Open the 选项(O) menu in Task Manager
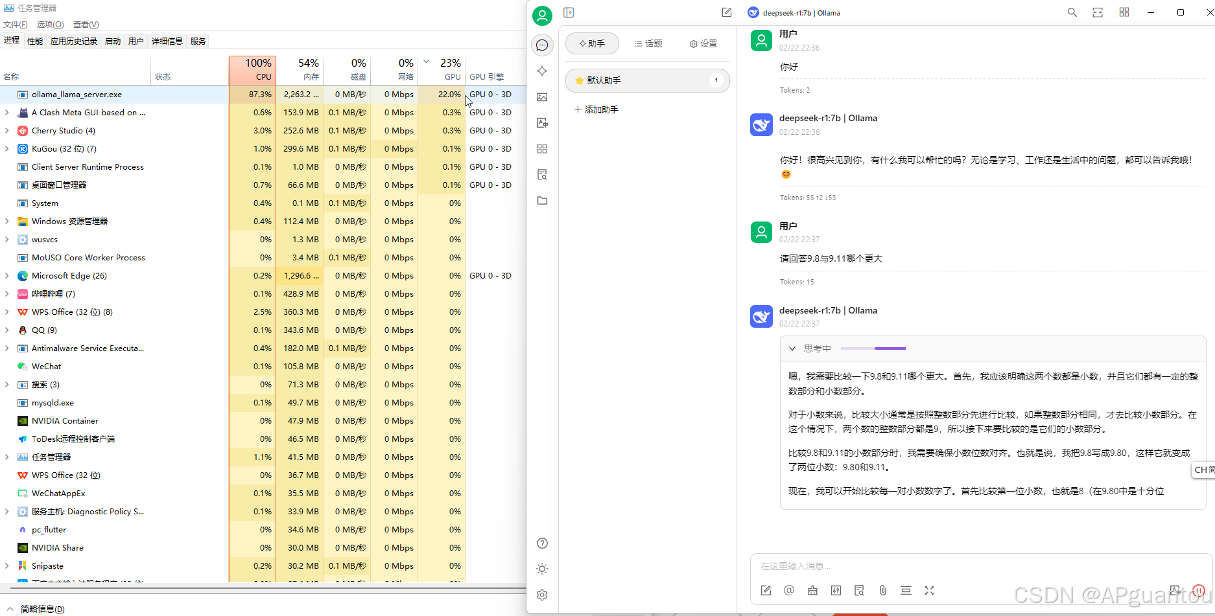This screenshot has height=616, width=1215. [x=50, y=25]
